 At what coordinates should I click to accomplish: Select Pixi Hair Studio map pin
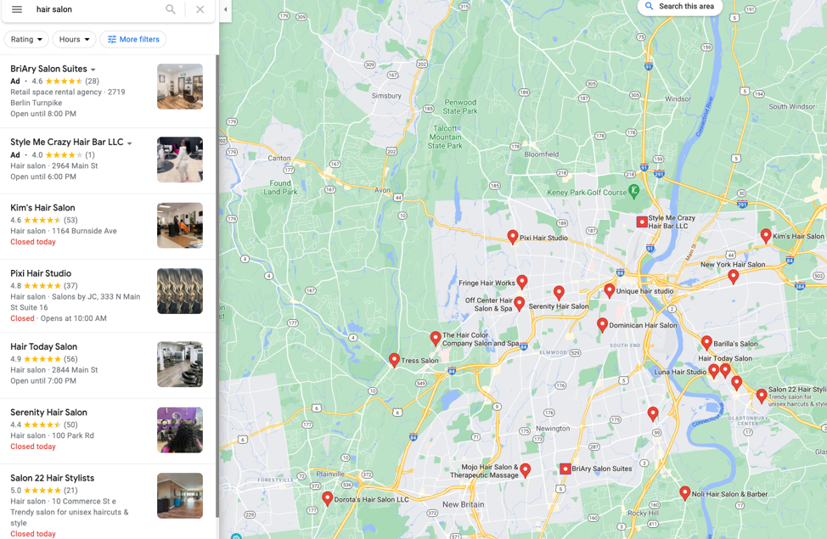click(512, 237)
